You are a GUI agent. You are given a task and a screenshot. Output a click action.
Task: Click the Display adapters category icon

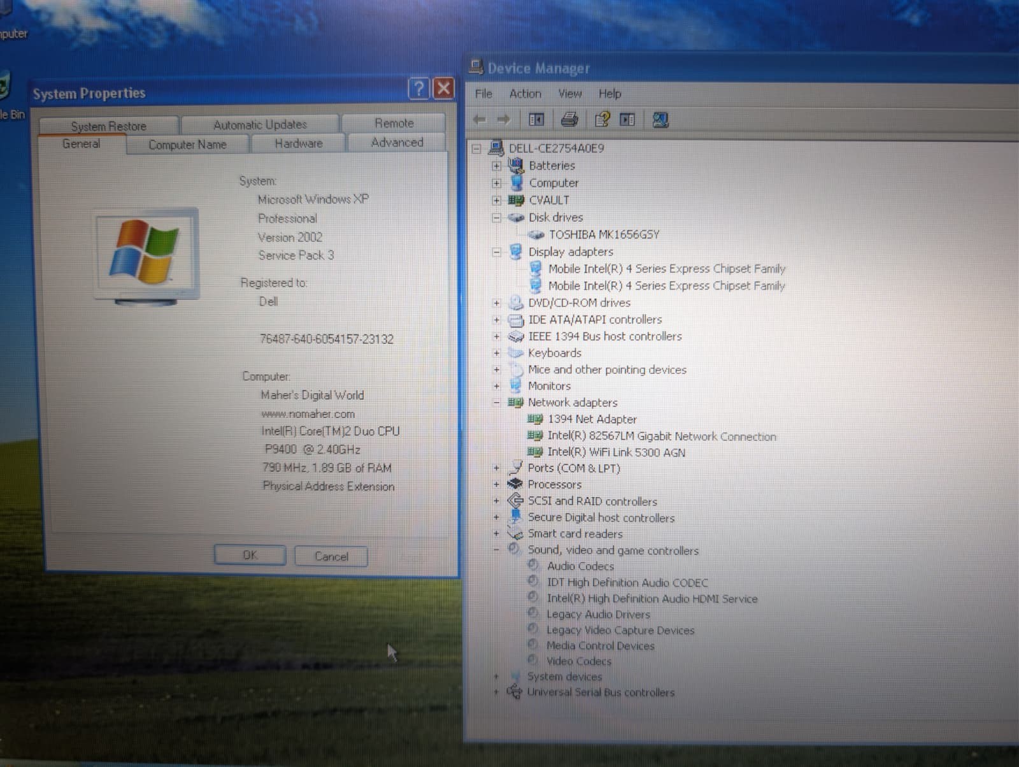(516, 252)
